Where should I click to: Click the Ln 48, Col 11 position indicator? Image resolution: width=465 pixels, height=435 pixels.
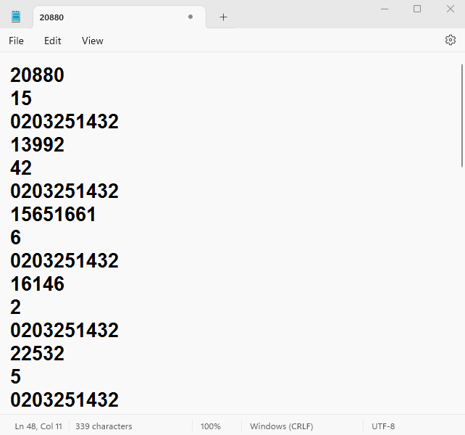click(38, 426)
